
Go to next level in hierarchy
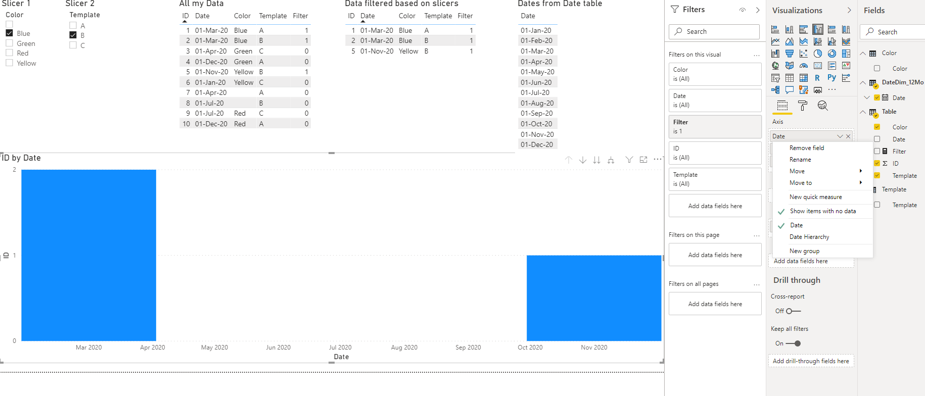[x=597, y=160]
